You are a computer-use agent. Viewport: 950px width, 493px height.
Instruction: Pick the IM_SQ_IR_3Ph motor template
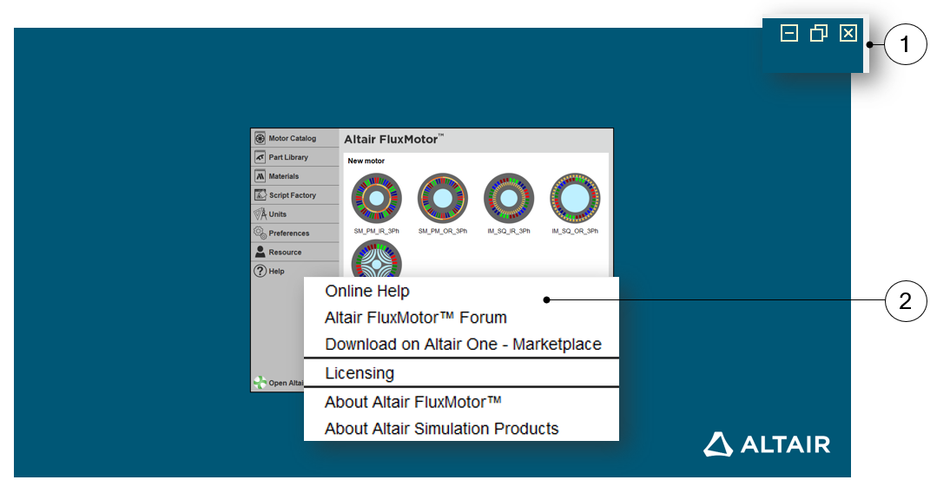pyautogui.click(x=508, y=199)
